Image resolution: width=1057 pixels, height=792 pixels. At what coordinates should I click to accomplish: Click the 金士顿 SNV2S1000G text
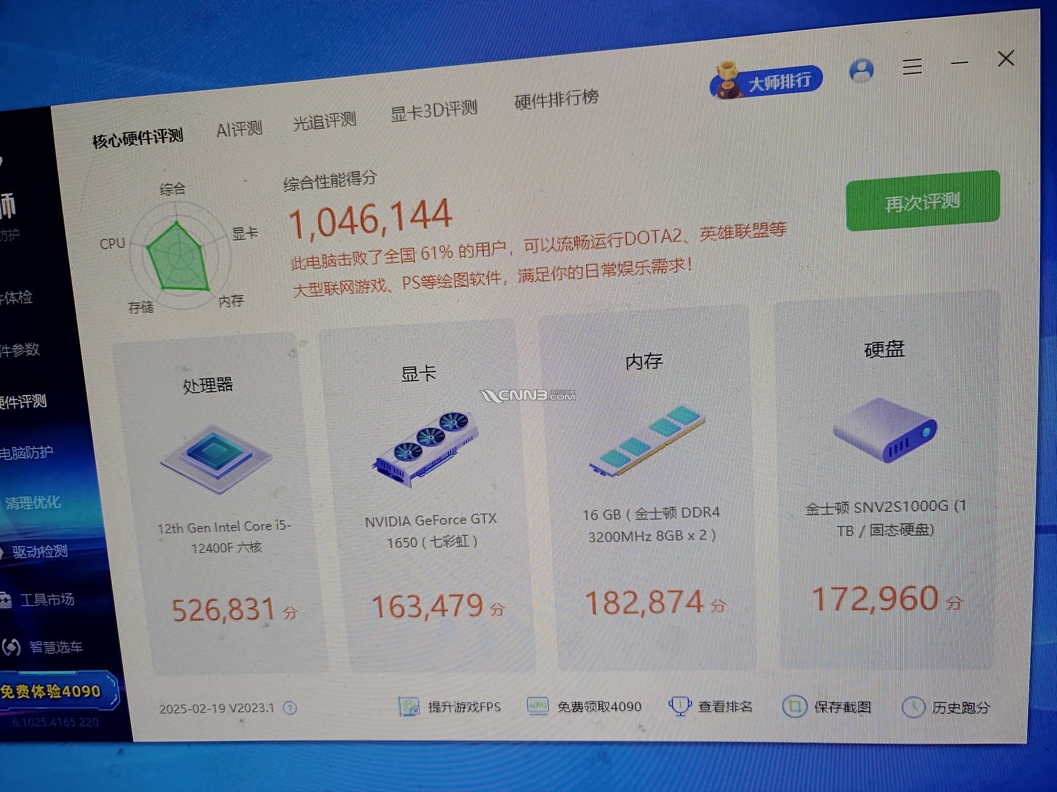[x=886, y=518]
